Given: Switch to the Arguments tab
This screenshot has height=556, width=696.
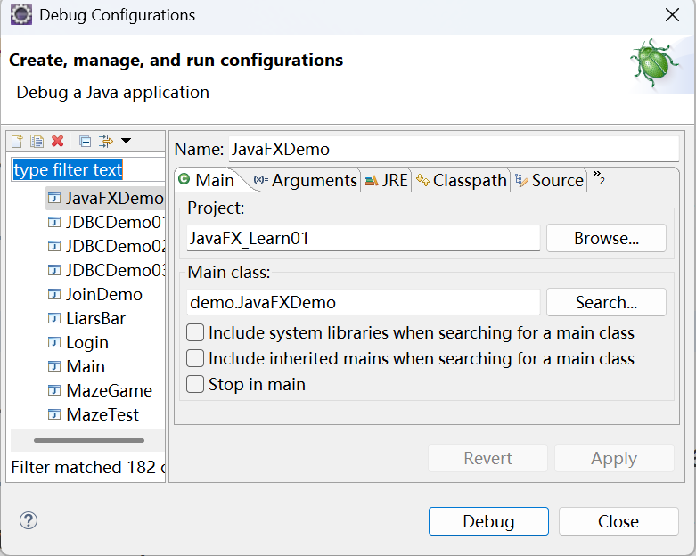Looking at the screenshot, I should point(304,180).
